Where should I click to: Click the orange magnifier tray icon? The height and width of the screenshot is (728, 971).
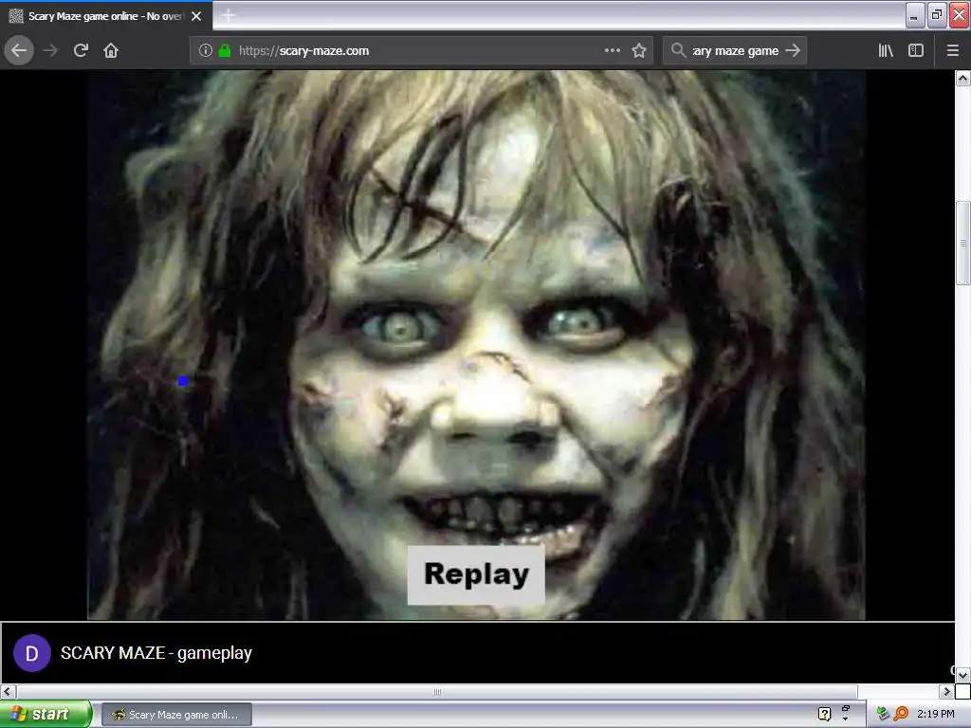(901, 714)
